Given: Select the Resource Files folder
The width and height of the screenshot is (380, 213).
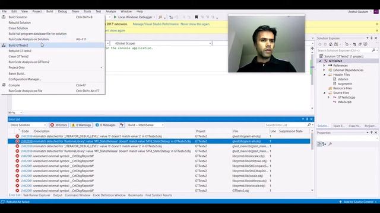Looking at the screenshot, I should coord(342,88).
